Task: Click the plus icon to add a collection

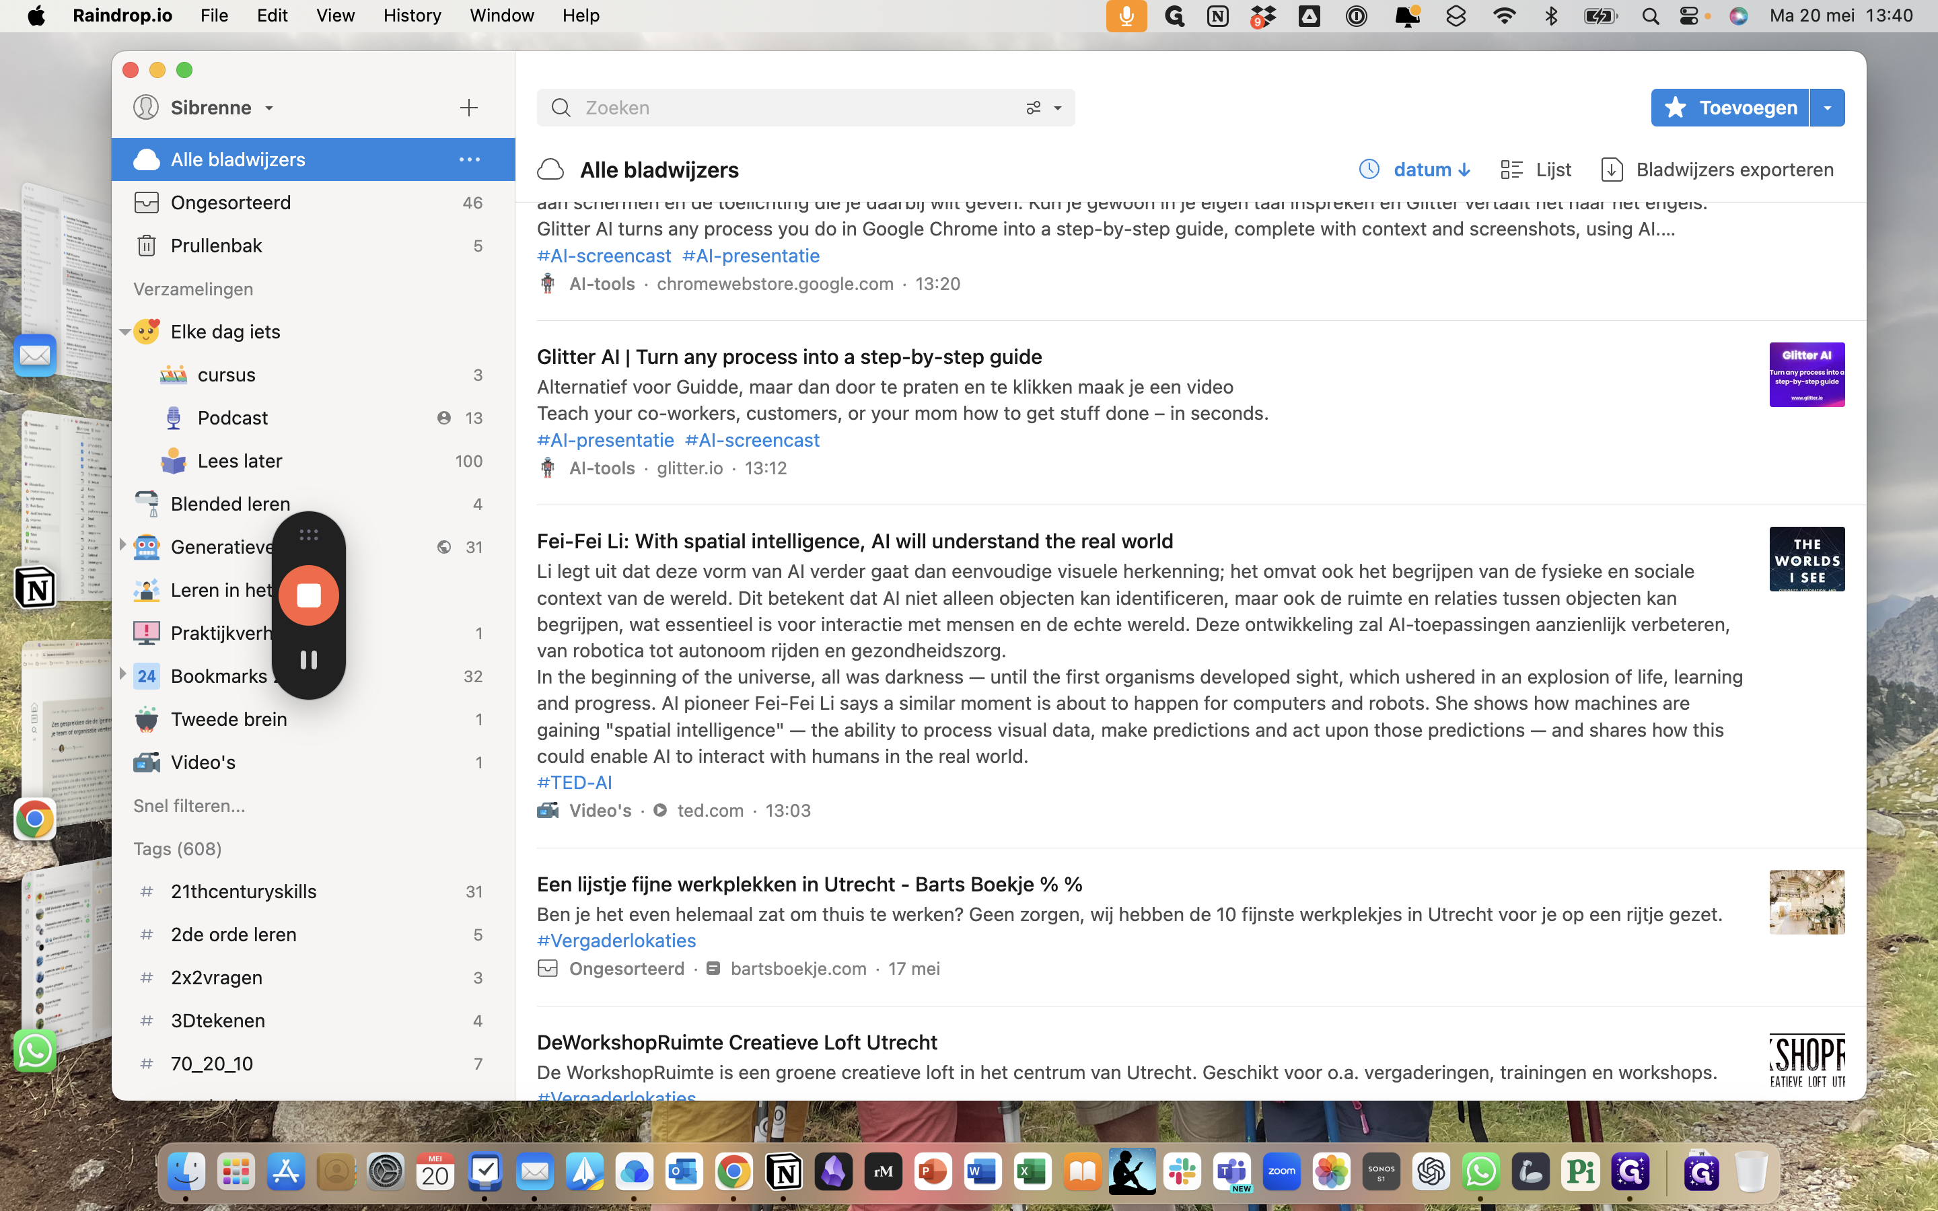Action: pyautogui.click(x=468, y=108)
